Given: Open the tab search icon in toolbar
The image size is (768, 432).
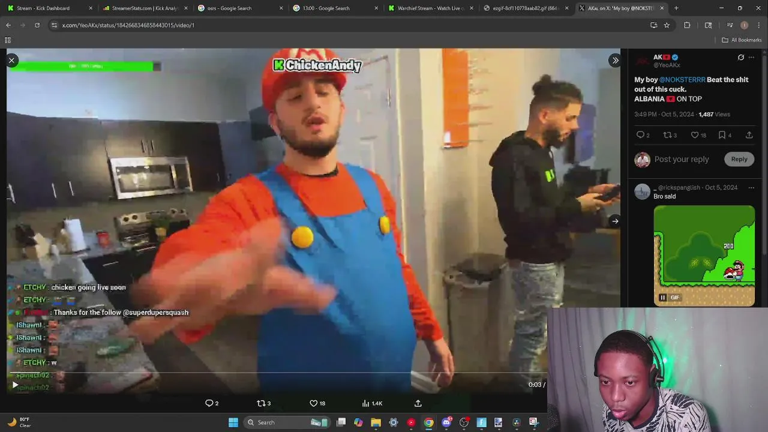Looking at the screenshot, I should [x=708, y=25].
